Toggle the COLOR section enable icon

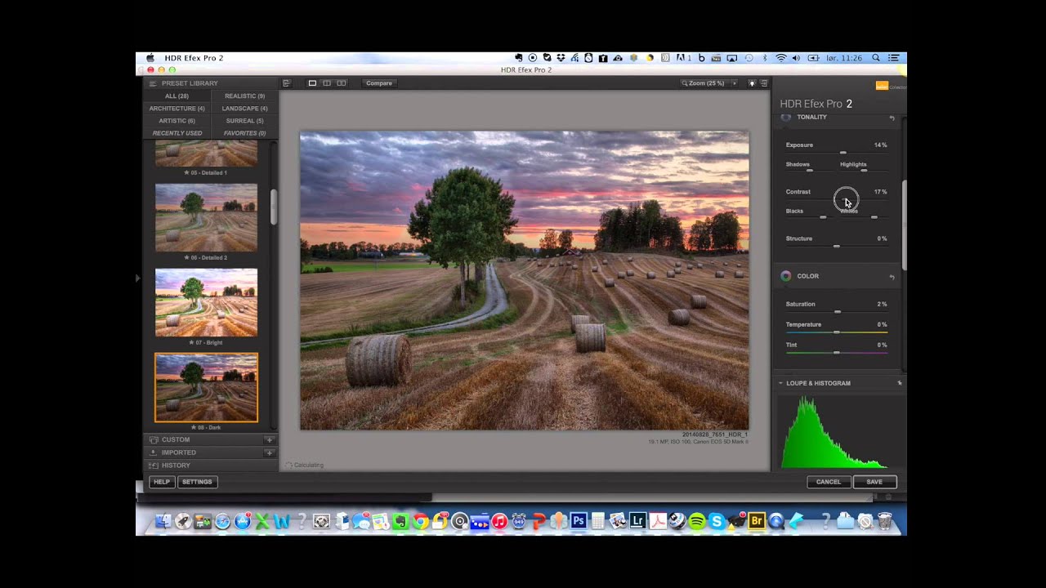pos(786,276)
